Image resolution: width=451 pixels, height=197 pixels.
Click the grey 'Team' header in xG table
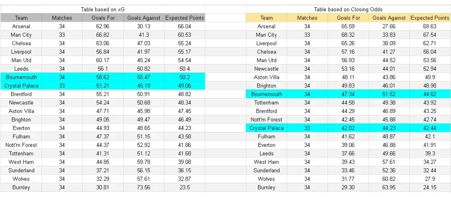21,18
